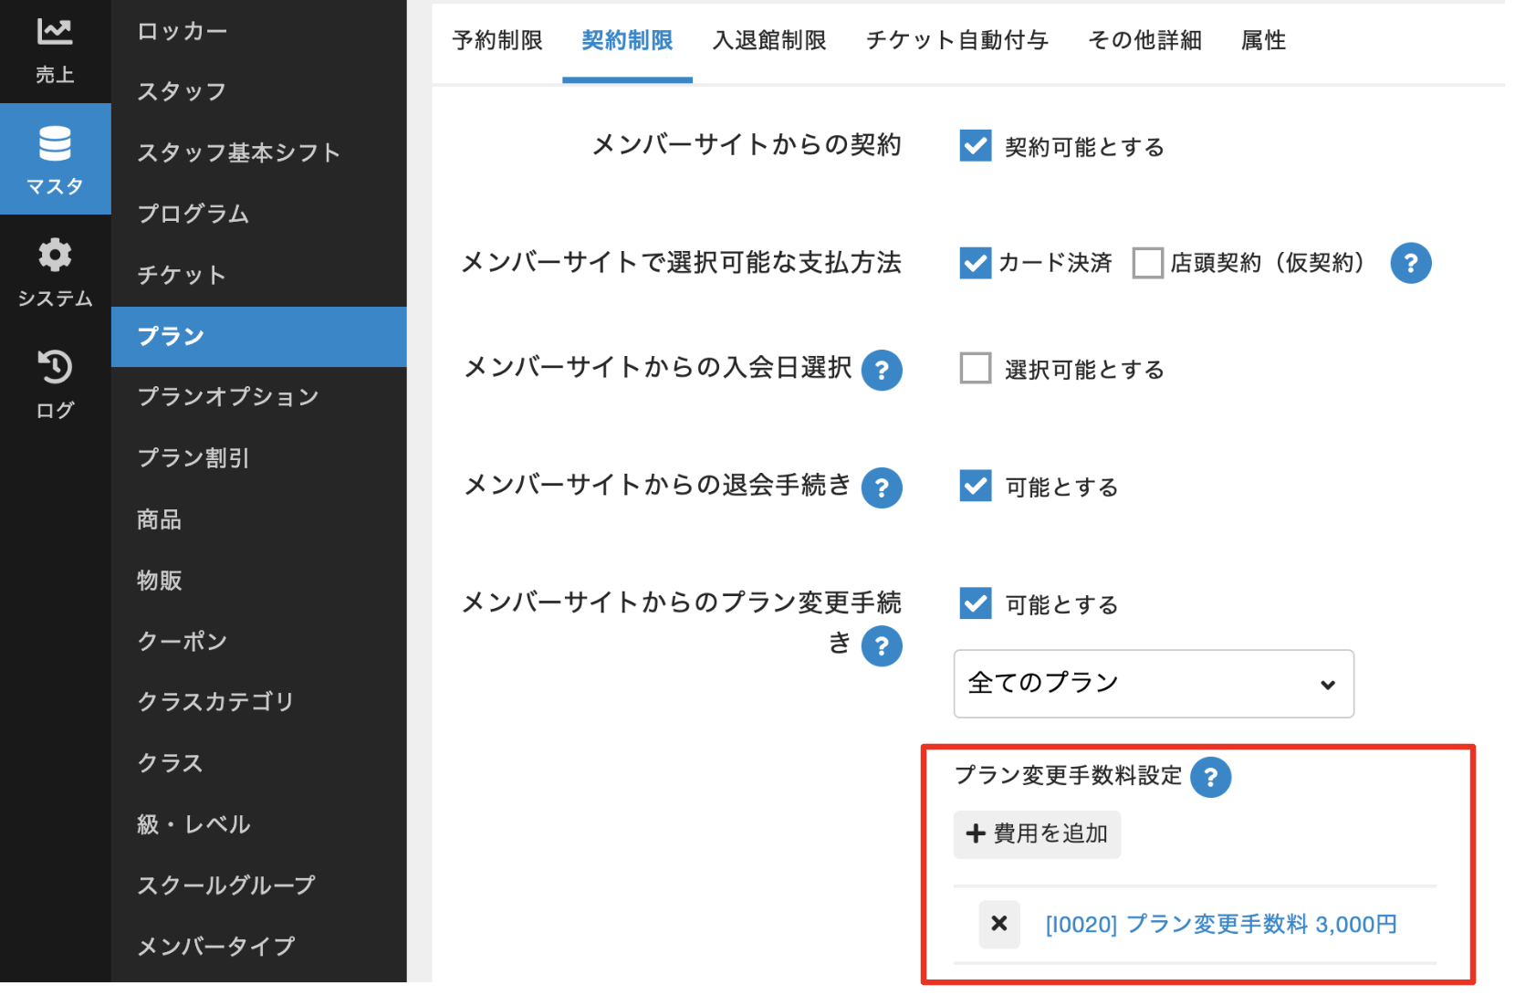Image resolution: width=1515 pixels, height=995 pixels.
Task: Enable the 店頭契約（仮契約） checkbox
Action: (x=1147, y=263)
